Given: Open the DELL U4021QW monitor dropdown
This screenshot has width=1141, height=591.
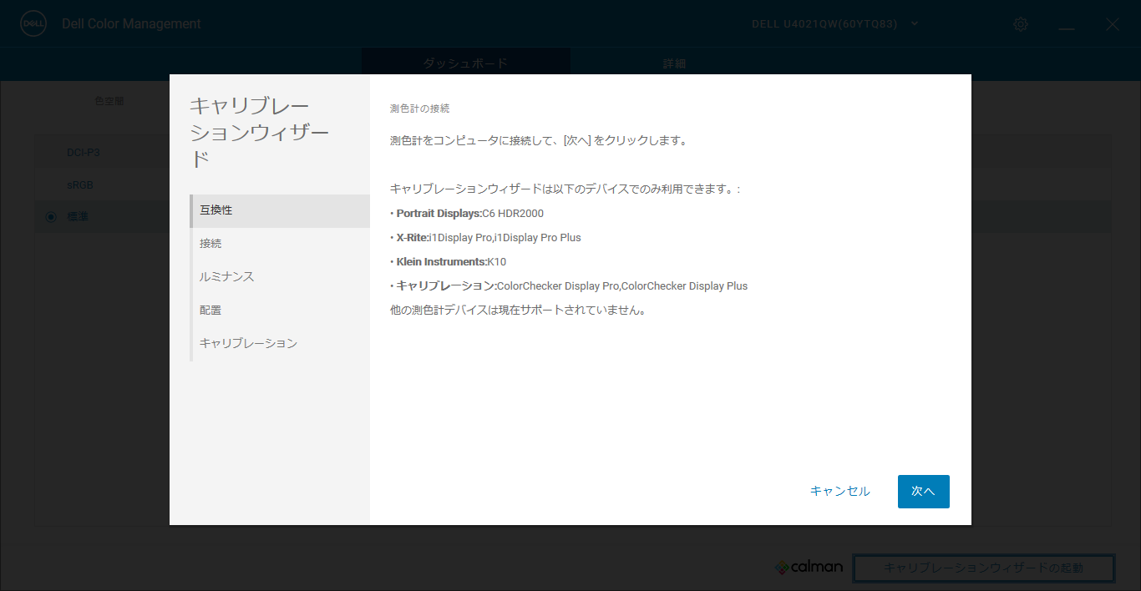Looking at the screenshot, I should 834,23.
